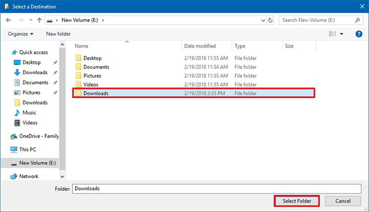Screen dimensions: 369x212
Task: Select the Desktop folder in file list
Action: pyautogui.click(x=194, y=58)
